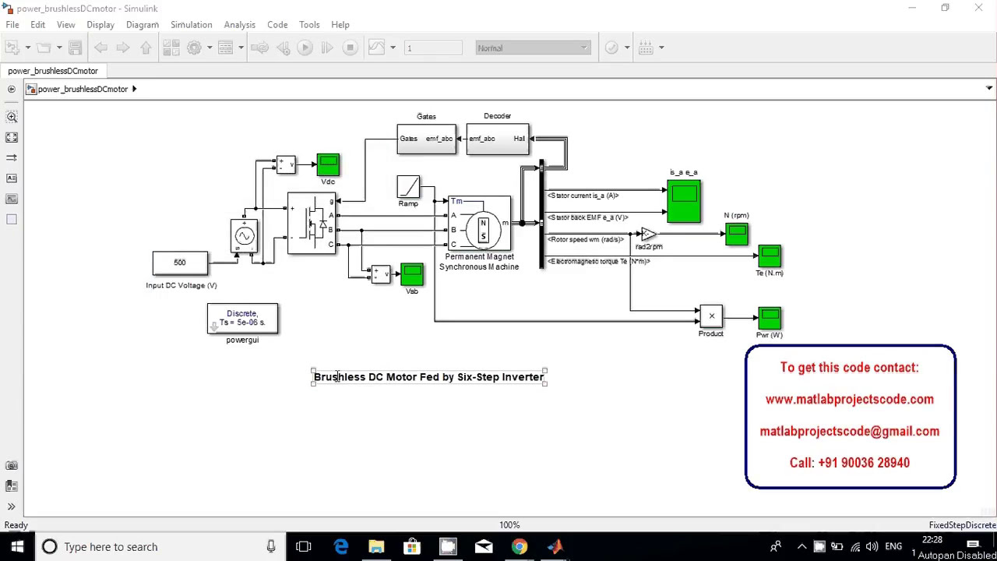Click the Back navigation arrow
997x561 pixels.
click(x=100, y=48)
